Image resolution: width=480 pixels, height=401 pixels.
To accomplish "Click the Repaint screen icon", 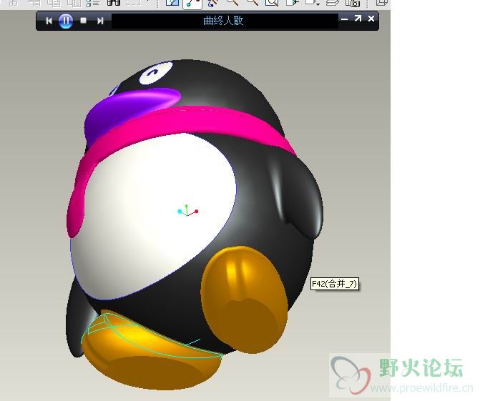I will (172, 3).
